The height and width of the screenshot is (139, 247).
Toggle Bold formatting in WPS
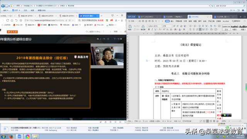149,29
